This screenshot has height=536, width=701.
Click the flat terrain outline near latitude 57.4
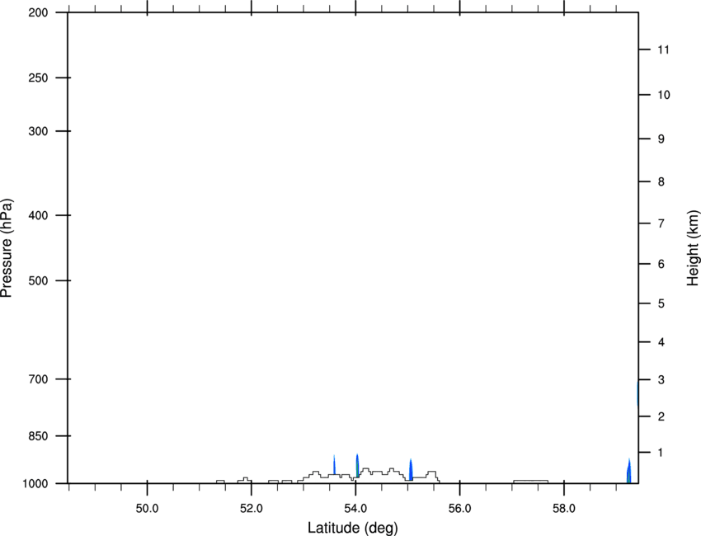[x=530, y=482]
